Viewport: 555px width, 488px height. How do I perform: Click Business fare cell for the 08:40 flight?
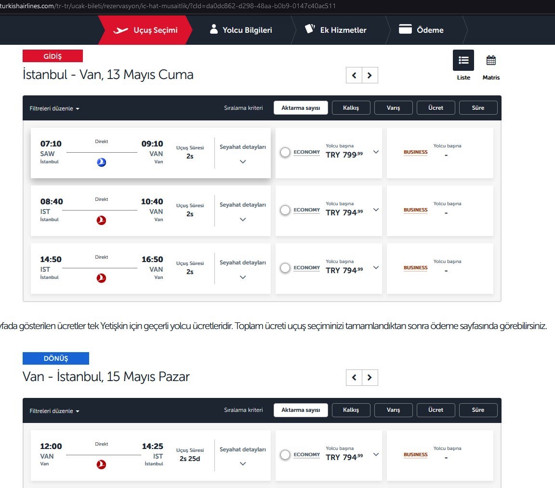440,211
